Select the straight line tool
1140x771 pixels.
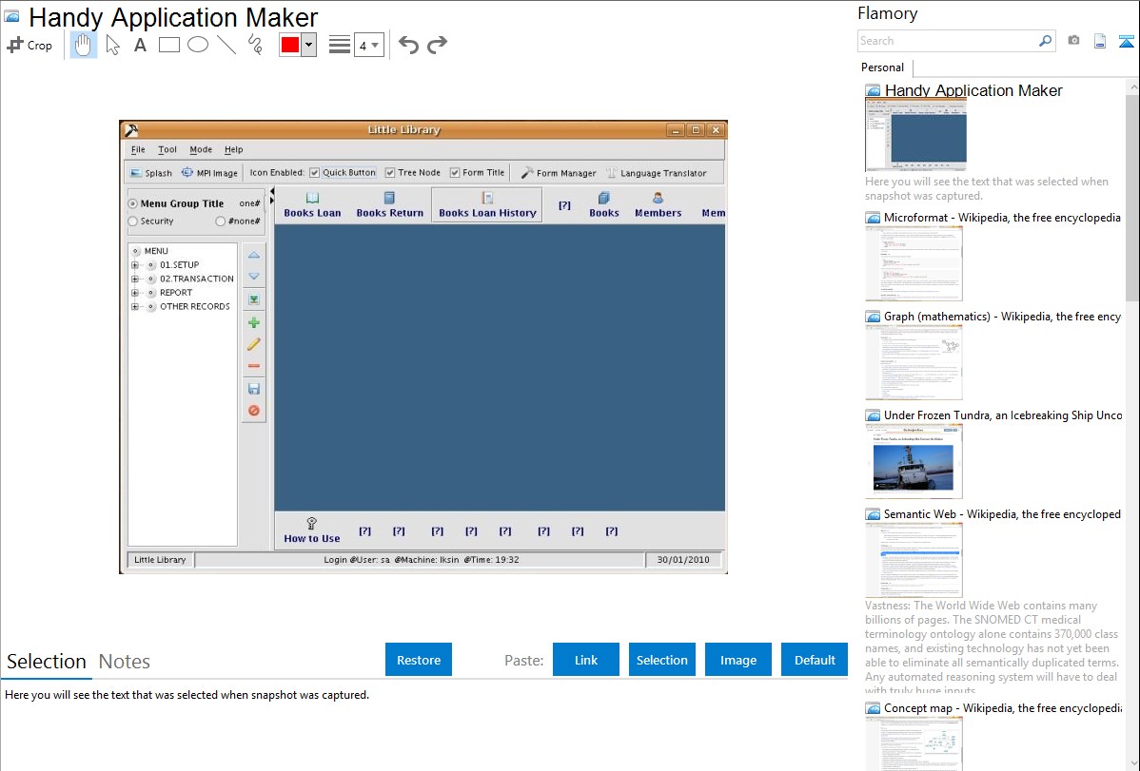[226, 45]
